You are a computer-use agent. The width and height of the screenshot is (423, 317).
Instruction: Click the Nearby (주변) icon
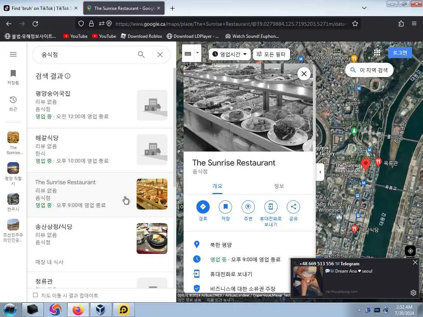tap(248, 207)
